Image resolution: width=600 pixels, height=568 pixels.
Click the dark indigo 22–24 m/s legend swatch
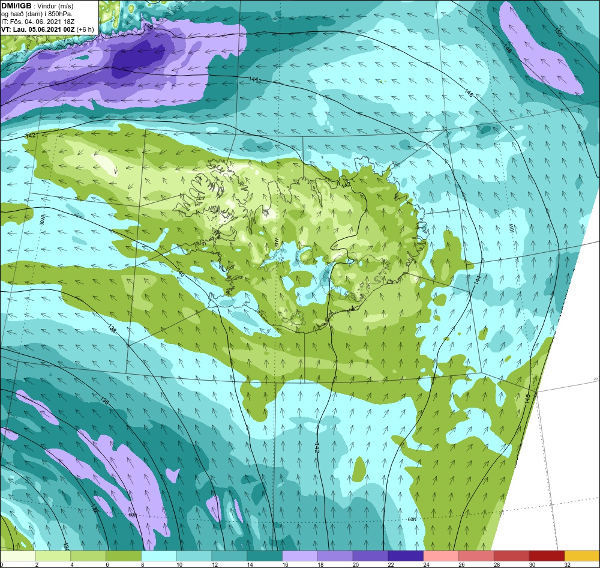[x=406, y=556]
